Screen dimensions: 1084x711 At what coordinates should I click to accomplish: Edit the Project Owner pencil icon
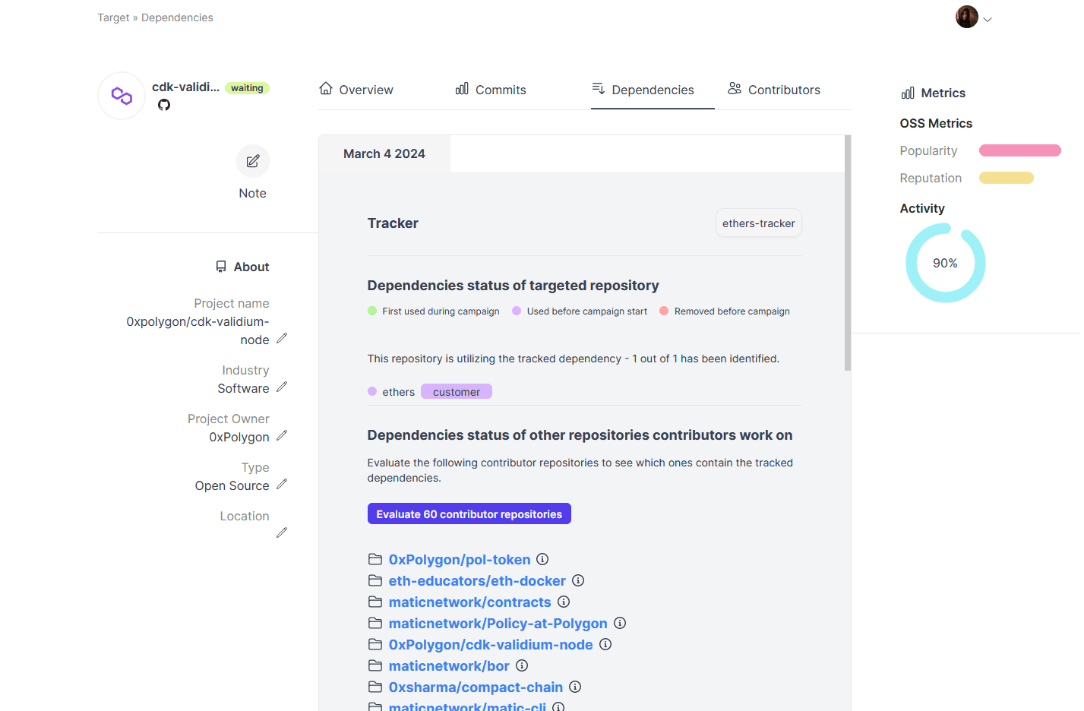(282, 435)
